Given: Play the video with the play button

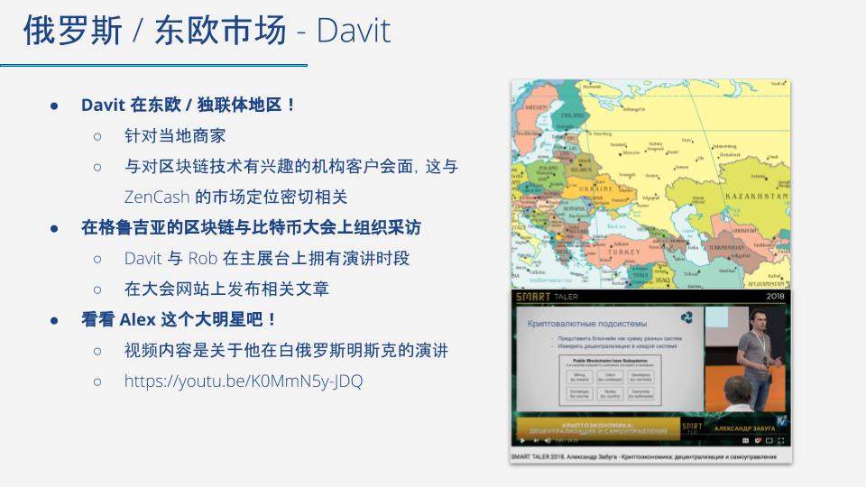Looking at the screenshot, I should [521, 440].
